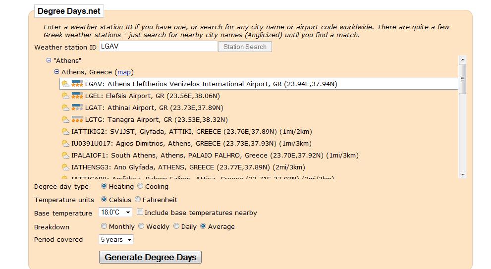Select IATHENSG3: Ano Glyfada row

[x=259, y=167]
